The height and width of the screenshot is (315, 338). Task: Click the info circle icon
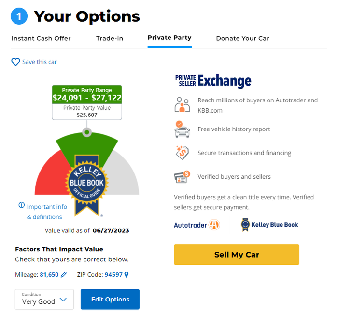22,205
